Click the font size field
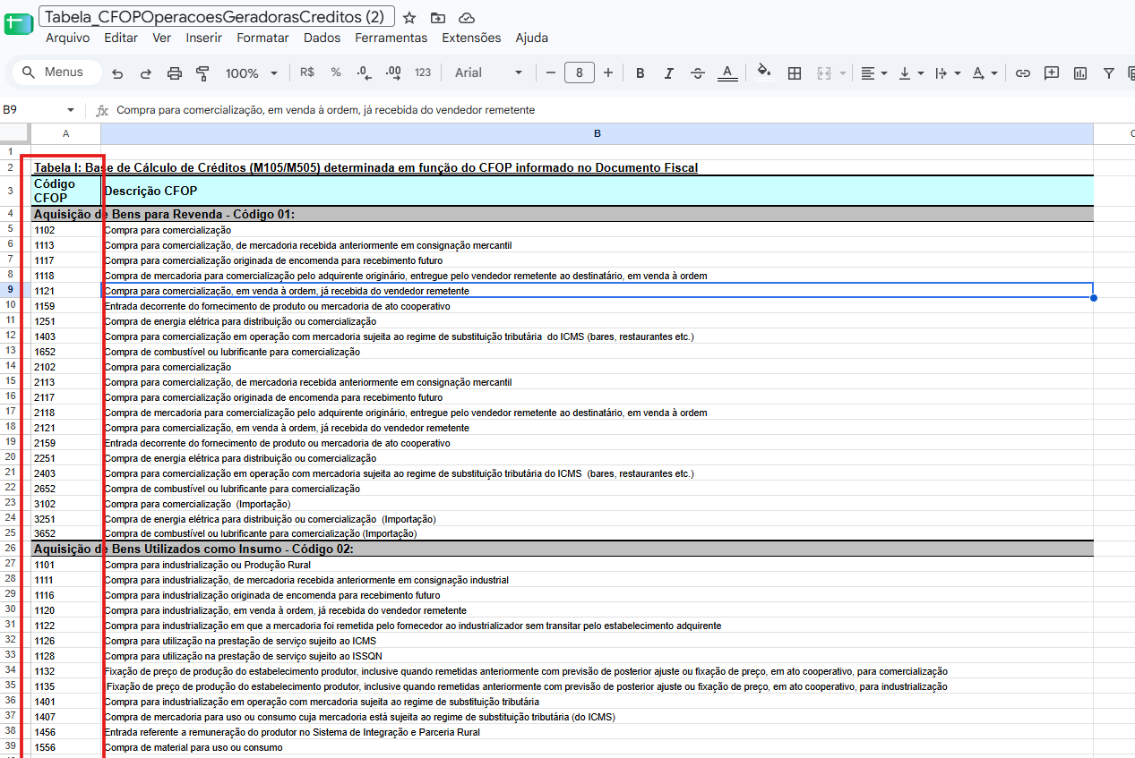1135x758 pixels. click(580, 72)
